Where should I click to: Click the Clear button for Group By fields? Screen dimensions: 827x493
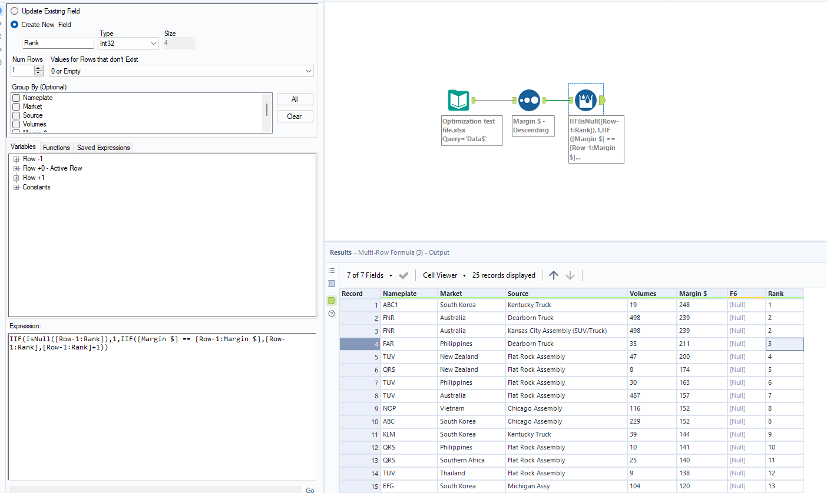point(295,115)
